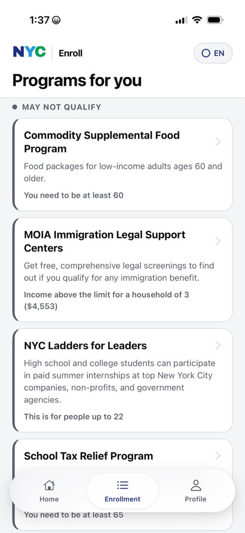Switch to the Profile tab

coord(196,491)
